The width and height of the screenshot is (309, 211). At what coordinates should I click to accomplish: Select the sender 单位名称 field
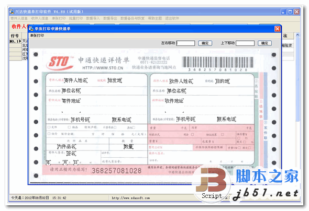[x=71, y=90]
